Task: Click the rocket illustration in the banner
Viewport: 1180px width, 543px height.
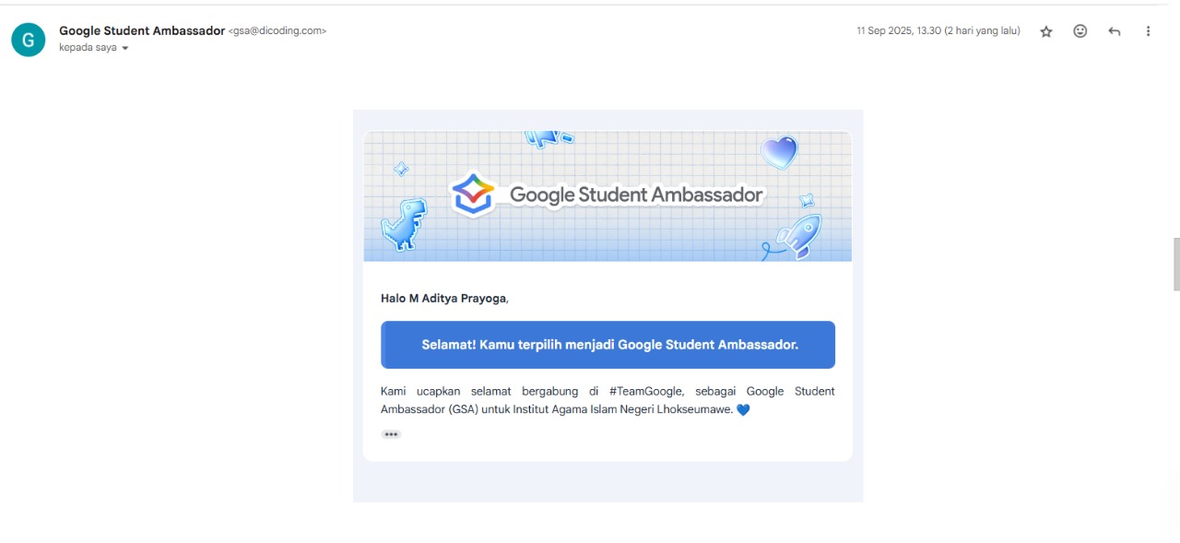Action: coord(796,236)
